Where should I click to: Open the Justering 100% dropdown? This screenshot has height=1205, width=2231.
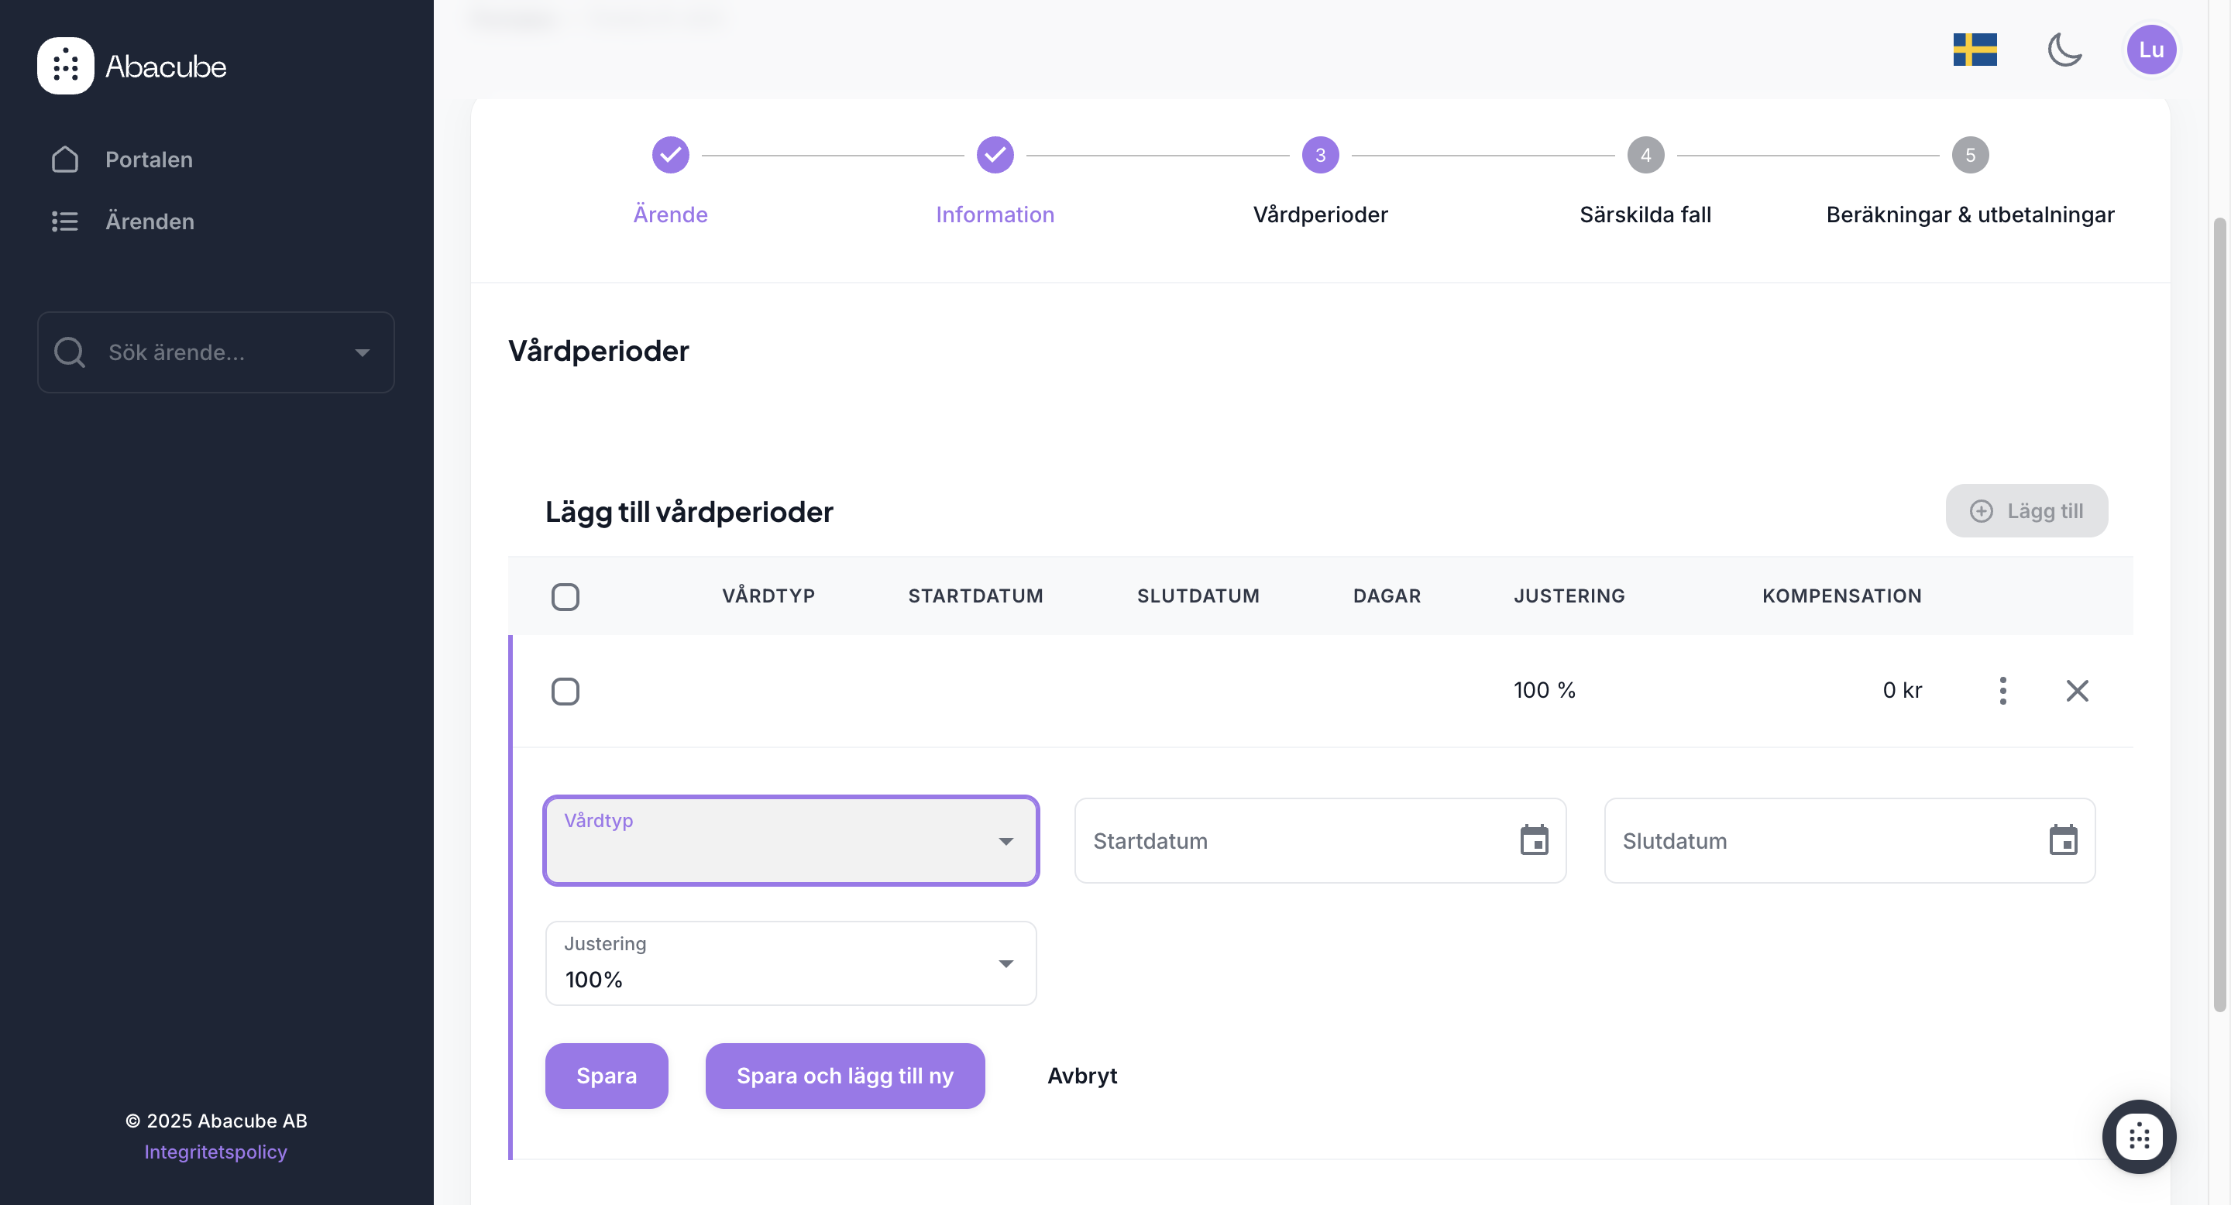coord(791,963)
